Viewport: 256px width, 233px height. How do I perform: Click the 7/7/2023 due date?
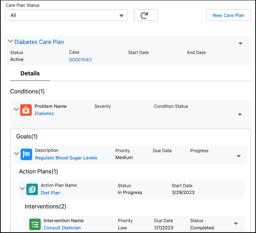pyautogui.click(x=164, y=228)
